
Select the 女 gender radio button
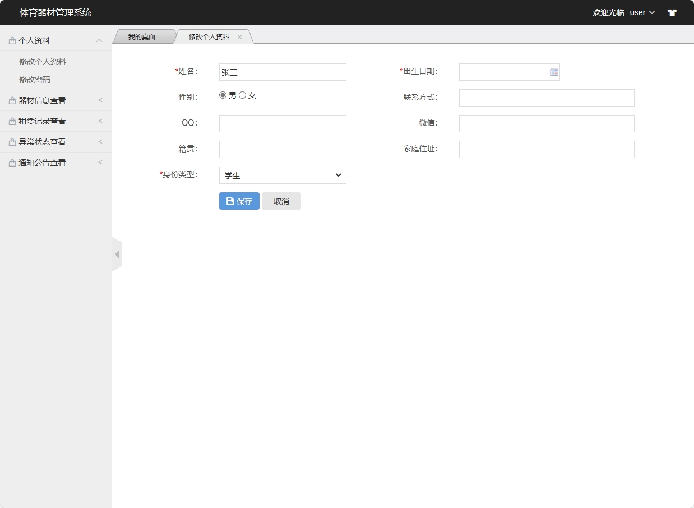point(241,95)
